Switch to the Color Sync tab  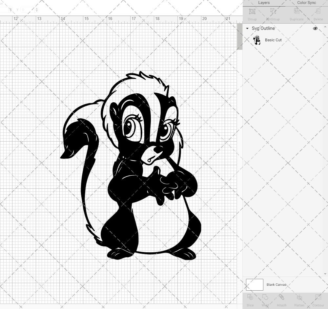[306, 3]
